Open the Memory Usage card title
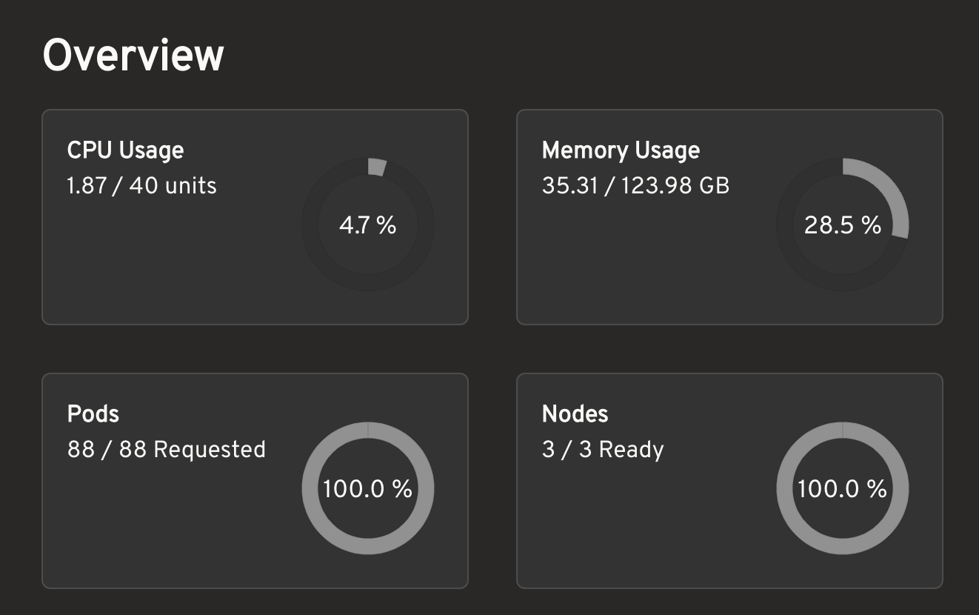Viewport: 979px width, 615px height. [621, 150]
